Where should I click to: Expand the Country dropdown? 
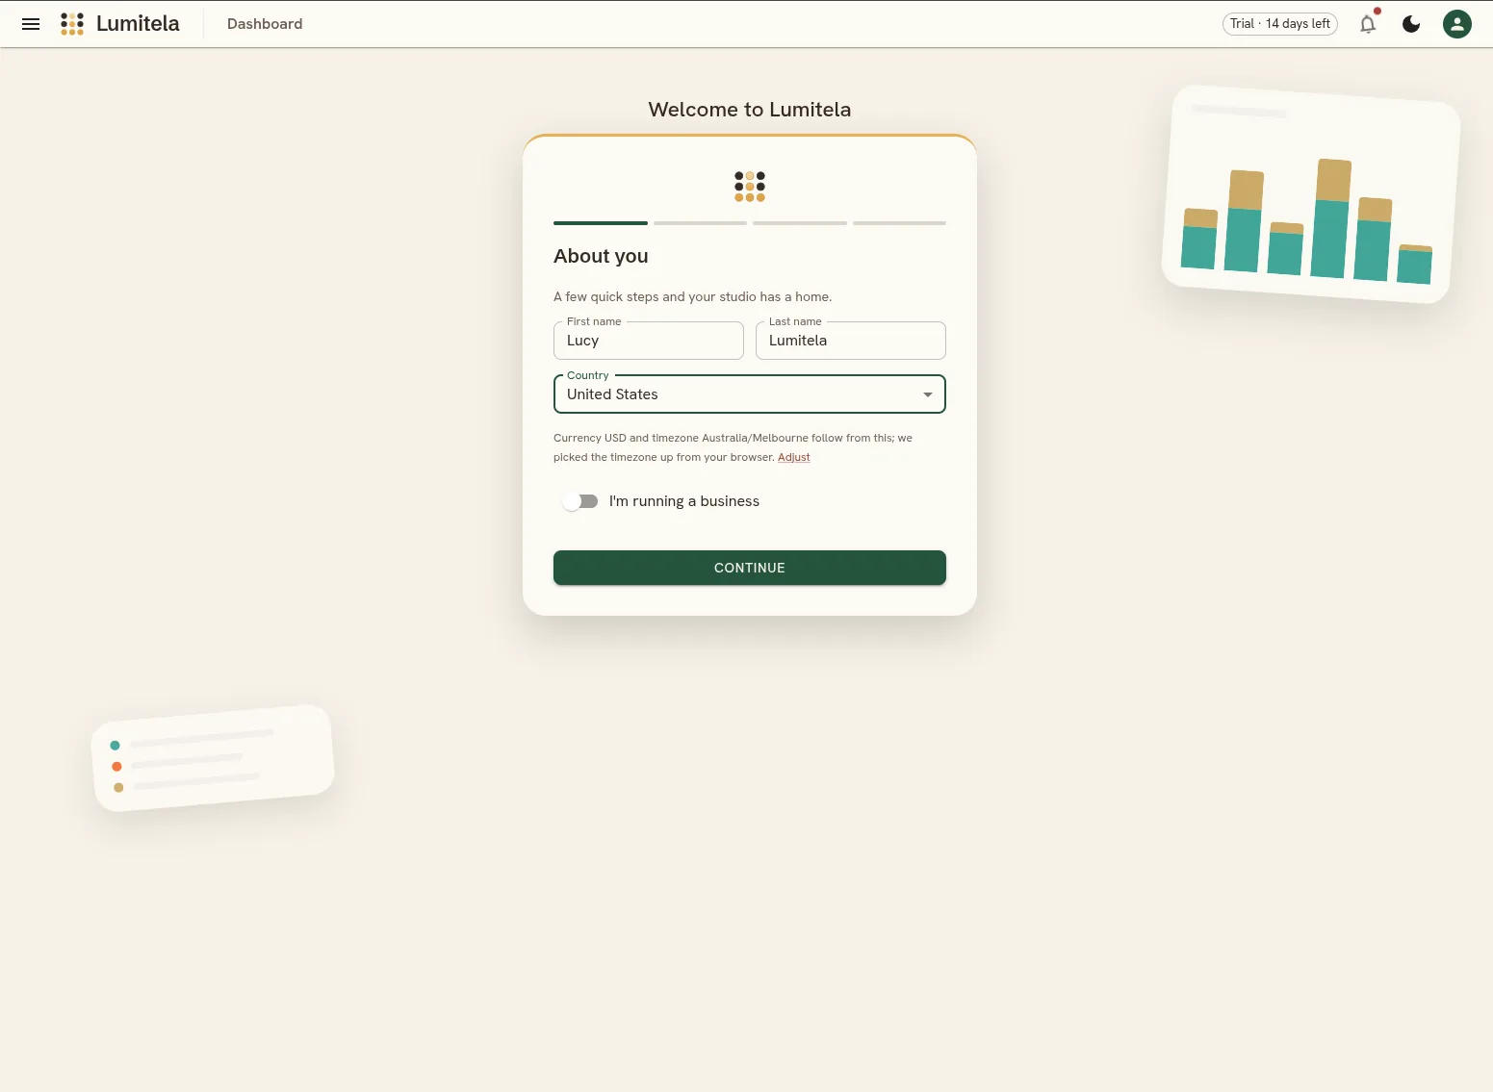click(x=750, y=394)
